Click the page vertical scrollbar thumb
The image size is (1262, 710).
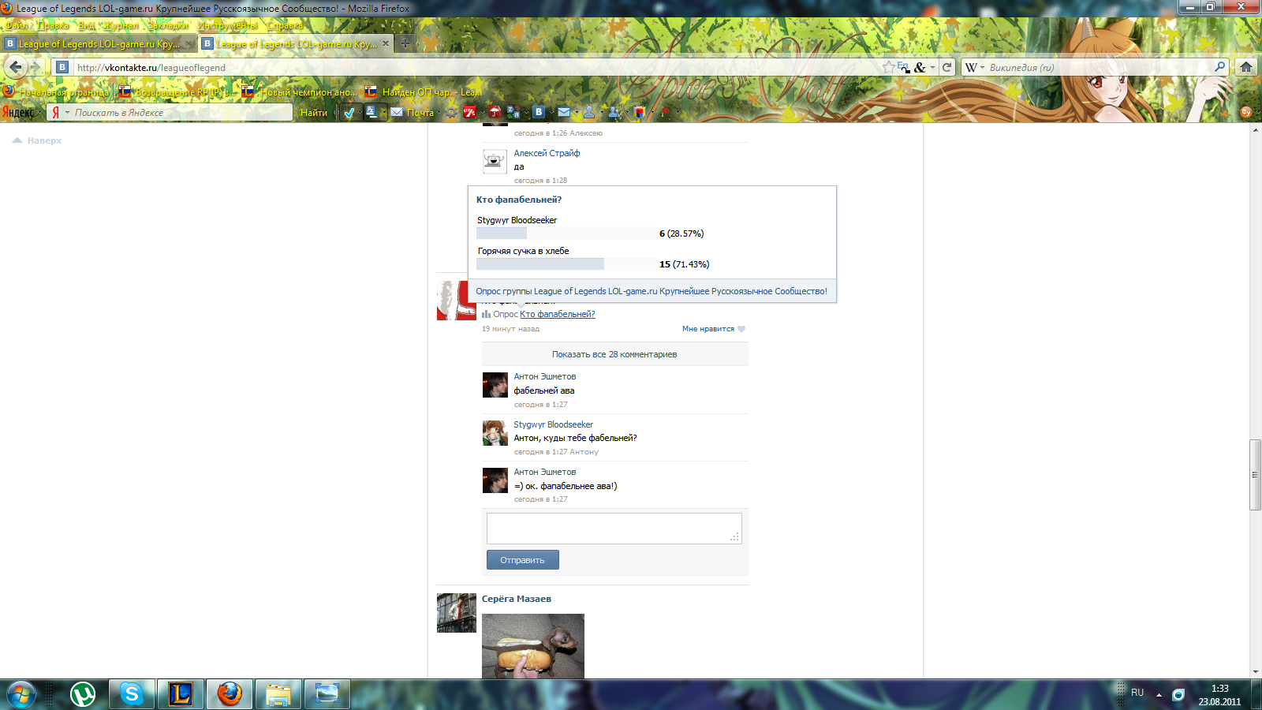[1255, 475]
